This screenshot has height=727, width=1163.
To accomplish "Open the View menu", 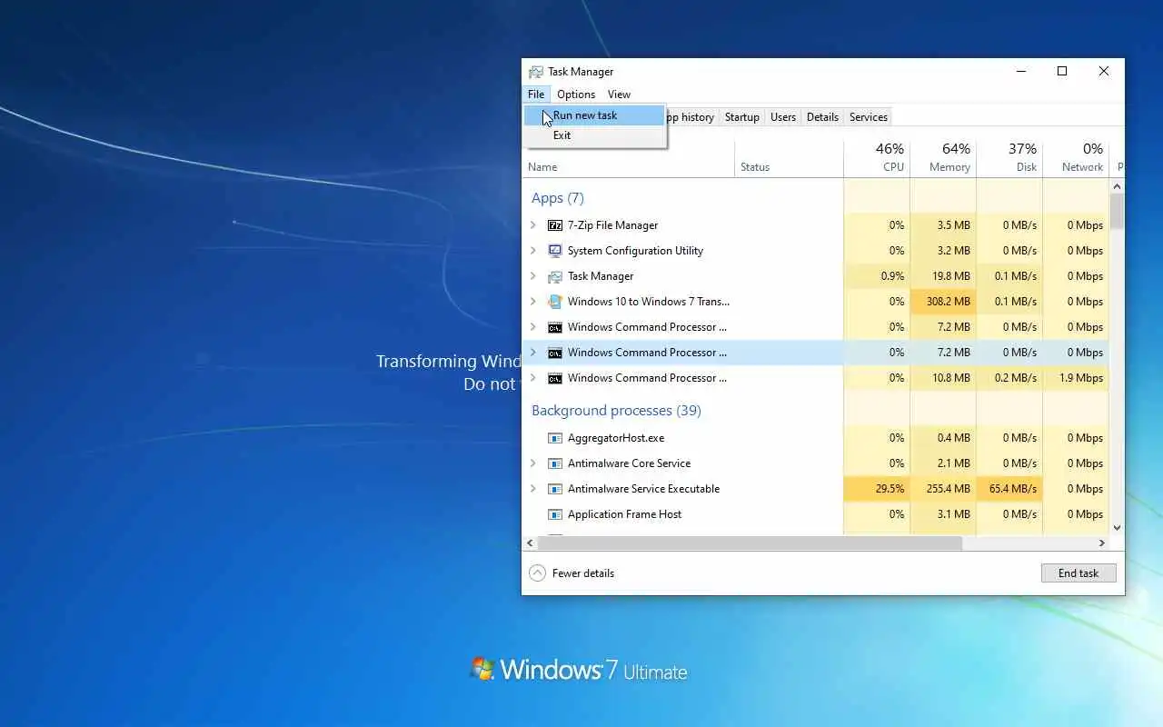I will point(619,95).
